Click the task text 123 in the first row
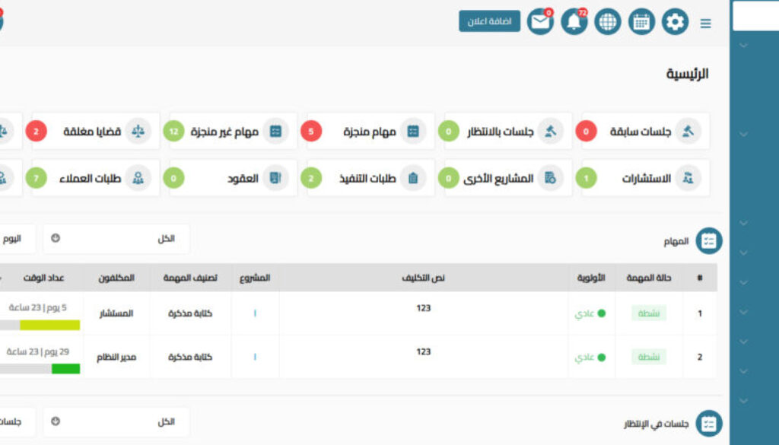Image resolution: width=779 pixels, height=445 pixels. click(x=423, y=309)
